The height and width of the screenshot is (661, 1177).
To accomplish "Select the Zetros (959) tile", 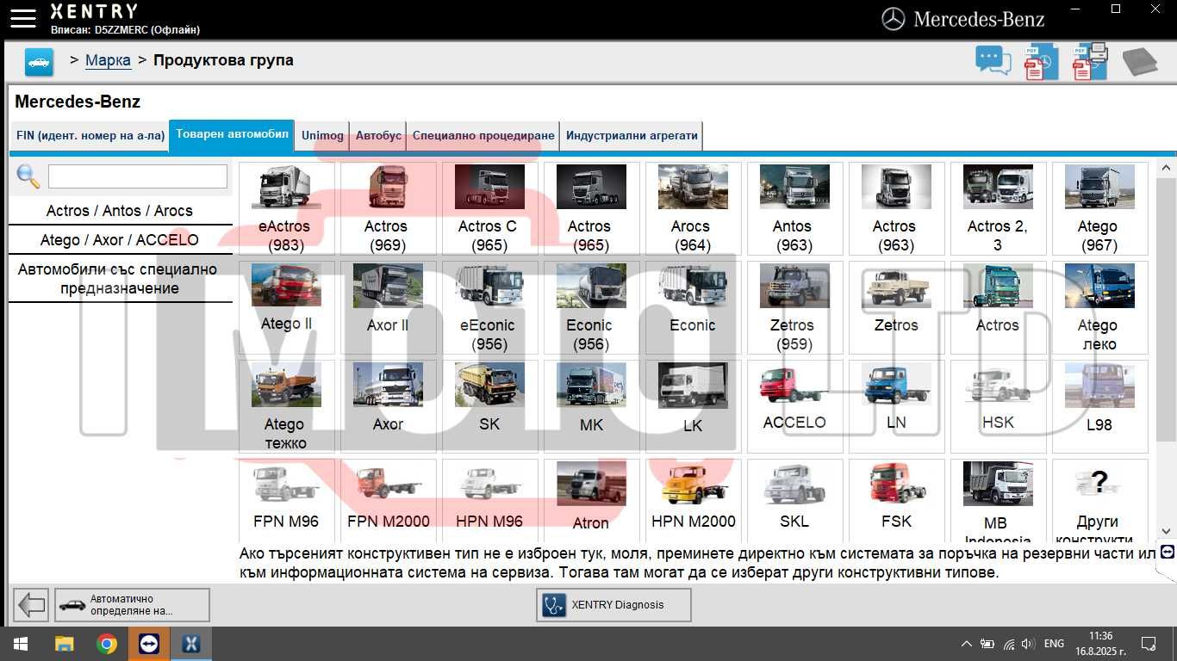I will click(x=794, y=308).
